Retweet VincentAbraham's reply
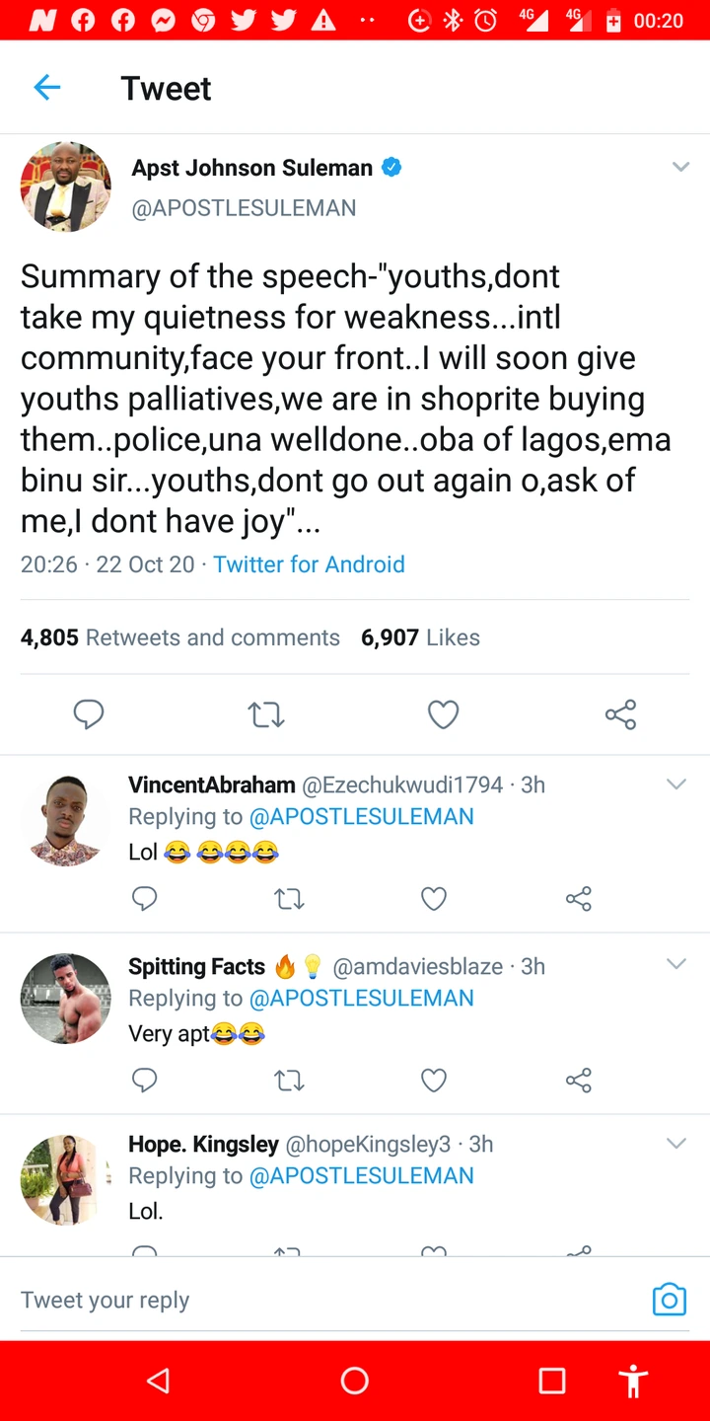 coord(289,898)
